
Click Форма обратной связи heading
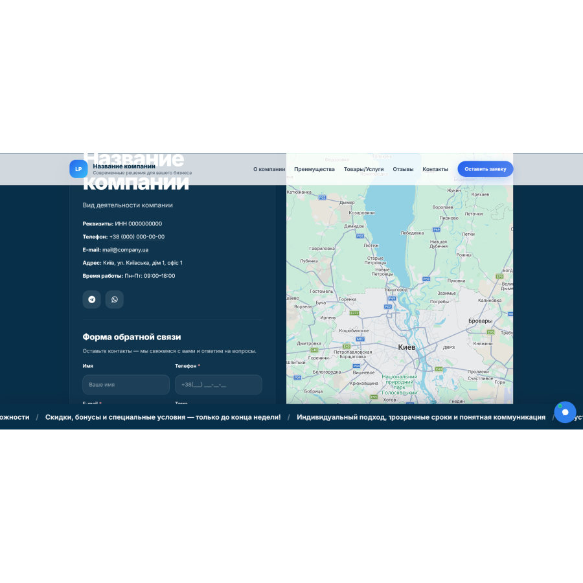[x=131, y=337]
